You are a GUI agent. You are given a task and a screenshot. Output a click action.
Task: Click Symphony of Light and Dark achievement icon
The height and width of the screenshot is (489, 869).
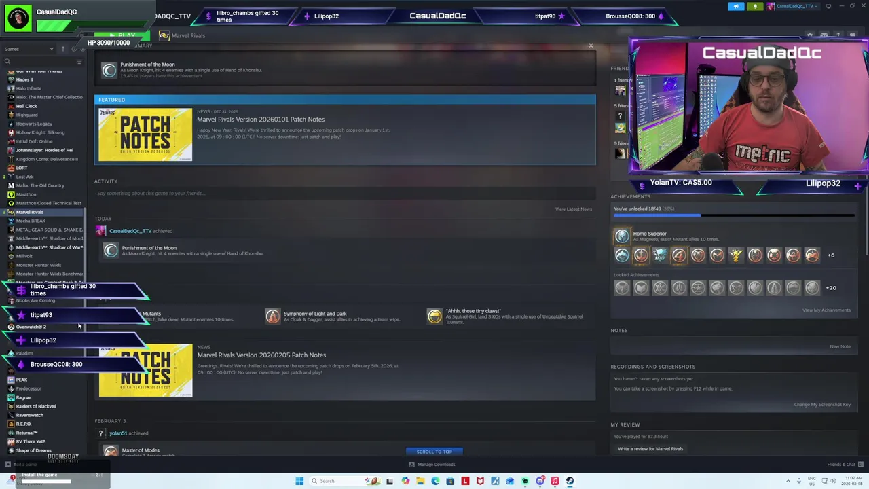pyautogui.click(x=272, y=316)
